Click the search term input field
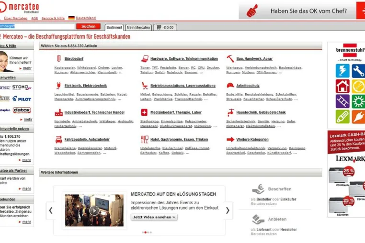This screenshot has width=365, height=243. (x=37, y=26)
